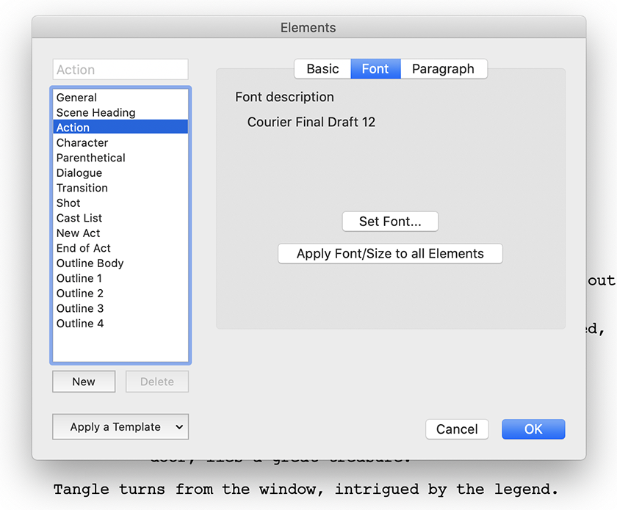Screen dimensions: 617x510
Task: Pick Parenthetical from the list
Action: (x=91, y=158)
